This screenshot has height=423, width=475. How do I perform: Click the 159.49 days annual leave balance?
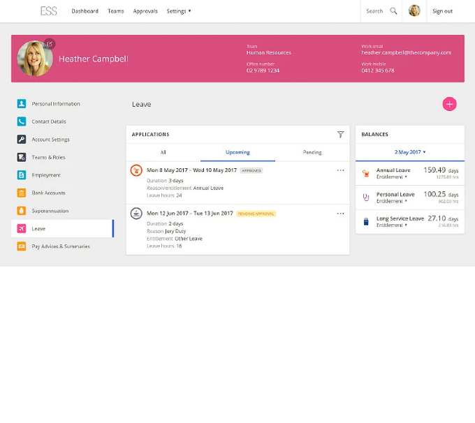pyautogui.click(x=441, y=170)
